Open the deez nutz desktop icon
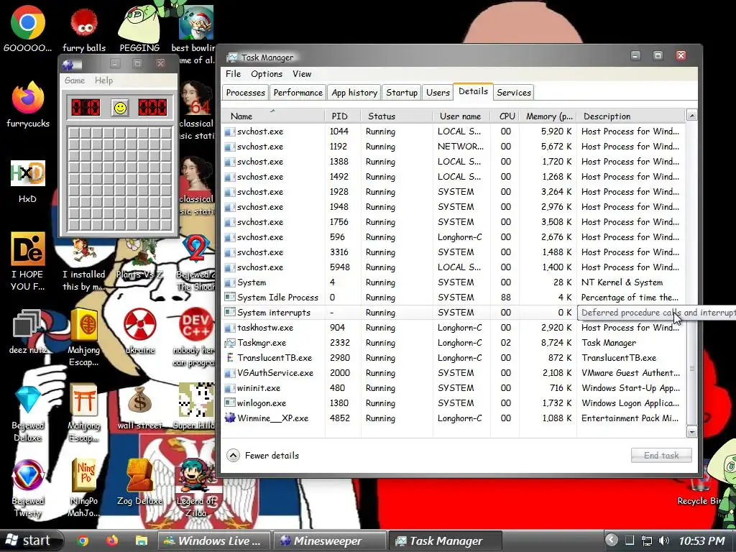The image size is (736, 552). coord(28,331)
